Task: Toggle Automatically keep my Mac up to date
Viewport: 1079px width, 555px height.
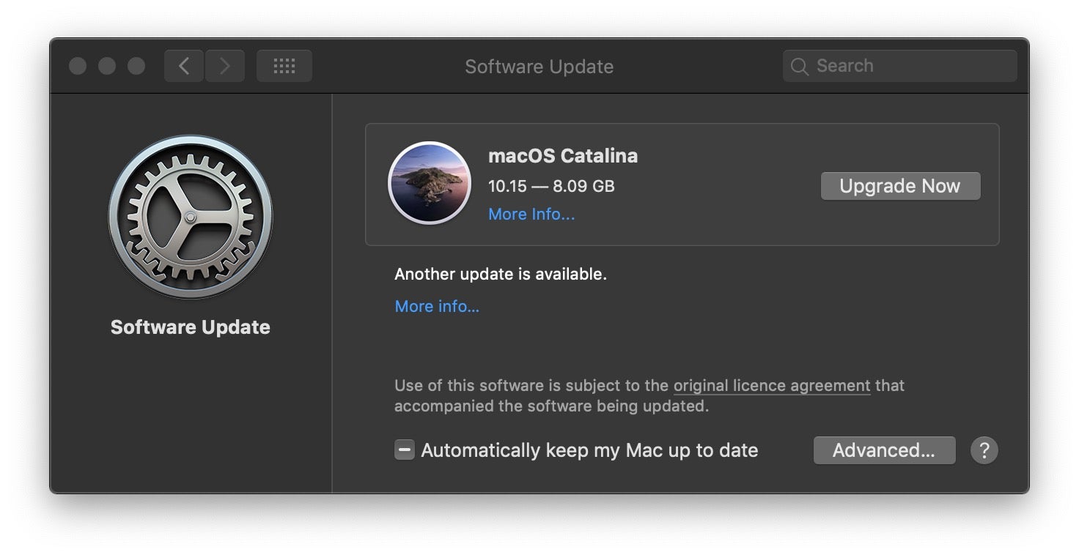Action: pyautogui.click(x=405, y=450)
